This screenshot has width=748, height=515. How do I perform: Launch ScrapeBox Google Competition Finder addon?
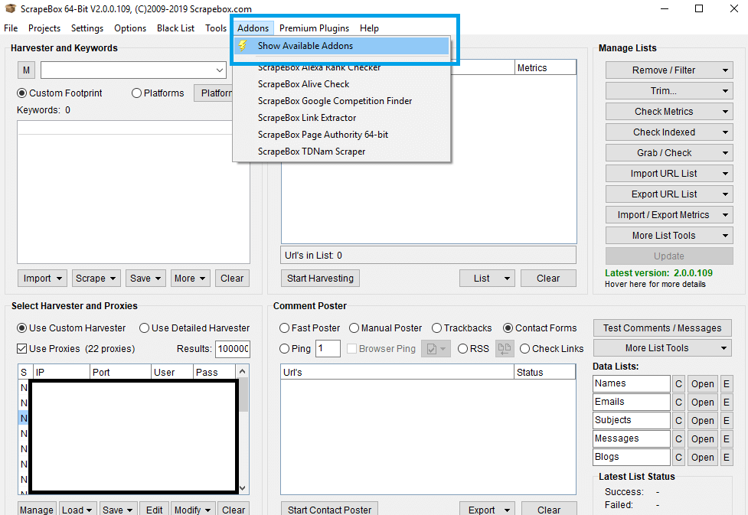coord(341,101)
